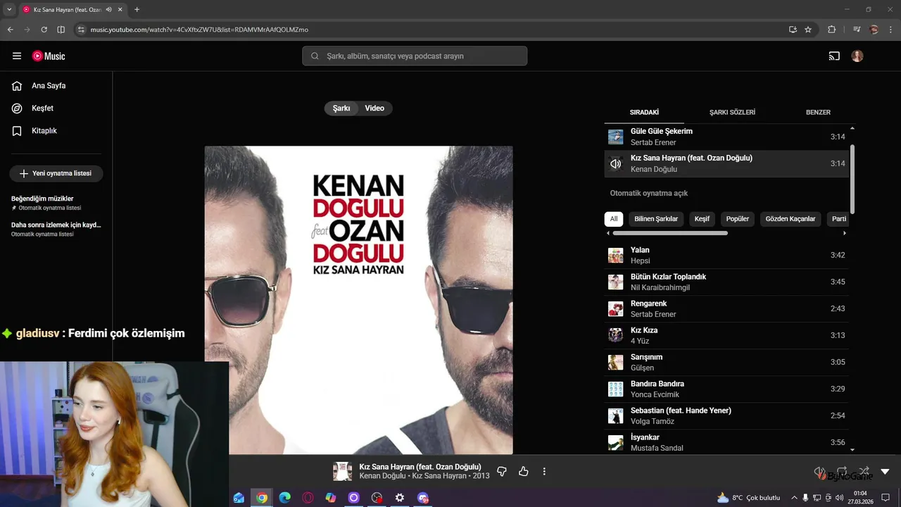Like the current song with thumbs up

523,471
